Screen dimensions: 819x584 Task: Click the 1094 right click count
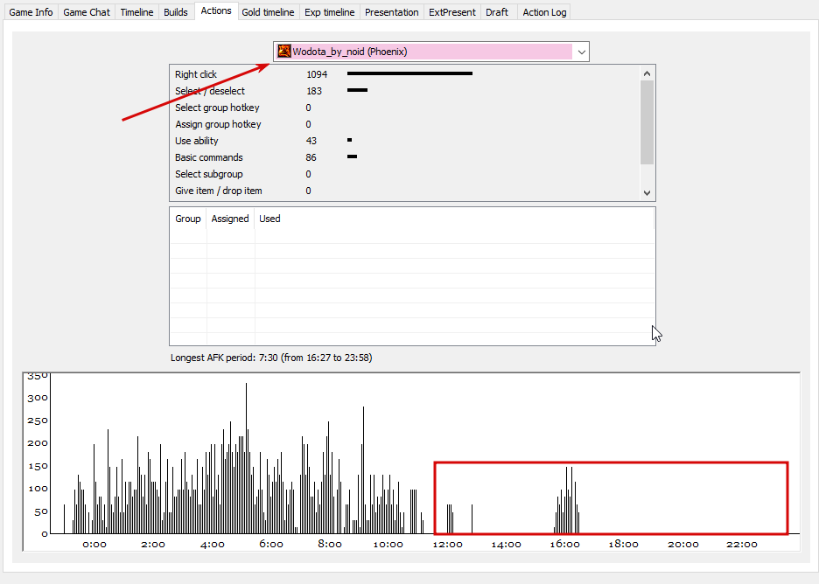point(317,74)
